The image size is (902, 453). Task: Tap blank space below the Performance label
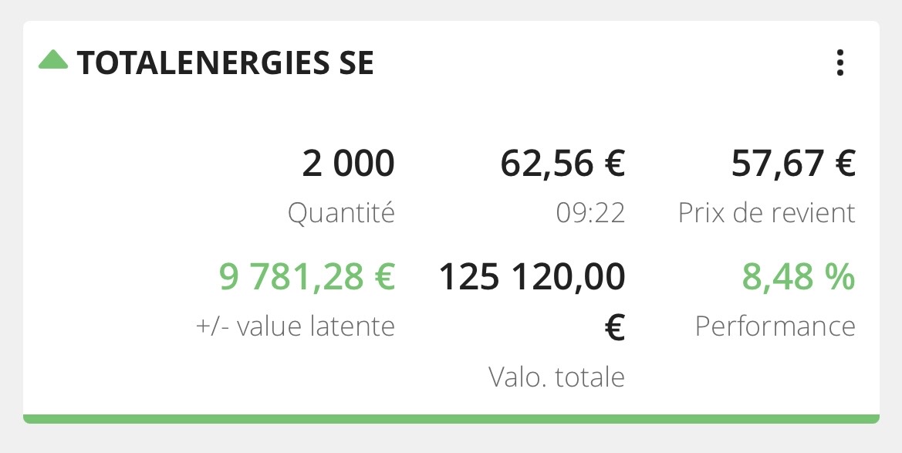coord(775,377)
